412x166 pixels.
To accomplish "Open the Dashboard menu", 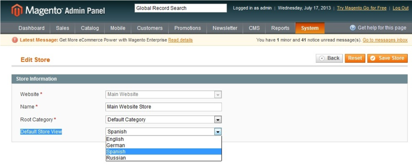I will (x=32, y=28).
